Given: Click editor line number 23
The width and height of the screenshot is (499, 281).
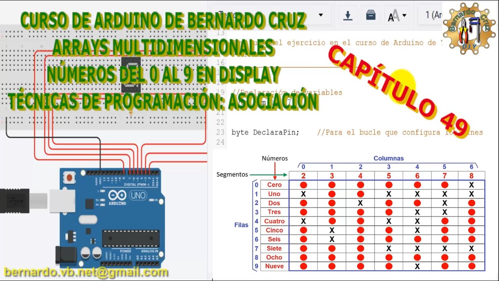Looking at the screenshot, I should click(220, 132).
